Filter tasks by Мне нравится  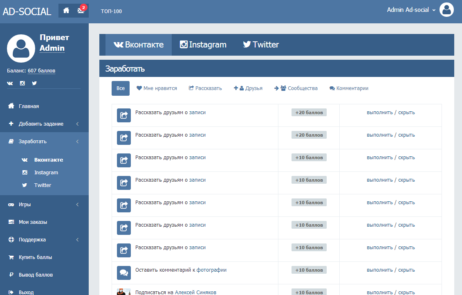coord(157,88)
